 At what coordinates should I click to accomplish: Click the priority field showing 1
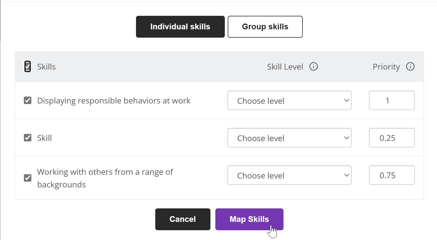point(392,100)
